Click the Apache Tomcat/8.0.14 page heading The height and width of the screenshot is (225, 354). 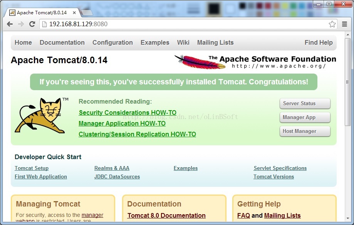coord(59,60)
